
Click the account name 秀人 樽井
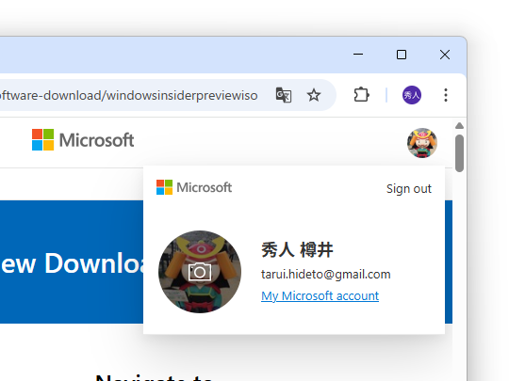(x=297, y=250)
